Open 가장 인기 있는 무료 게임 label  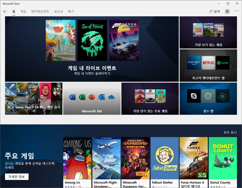point(150,111)
